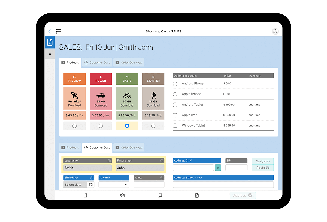This screenshot has width=327, height=222.
Task: Click the XL PREMIUM plan header
Action: pos(75,79)
